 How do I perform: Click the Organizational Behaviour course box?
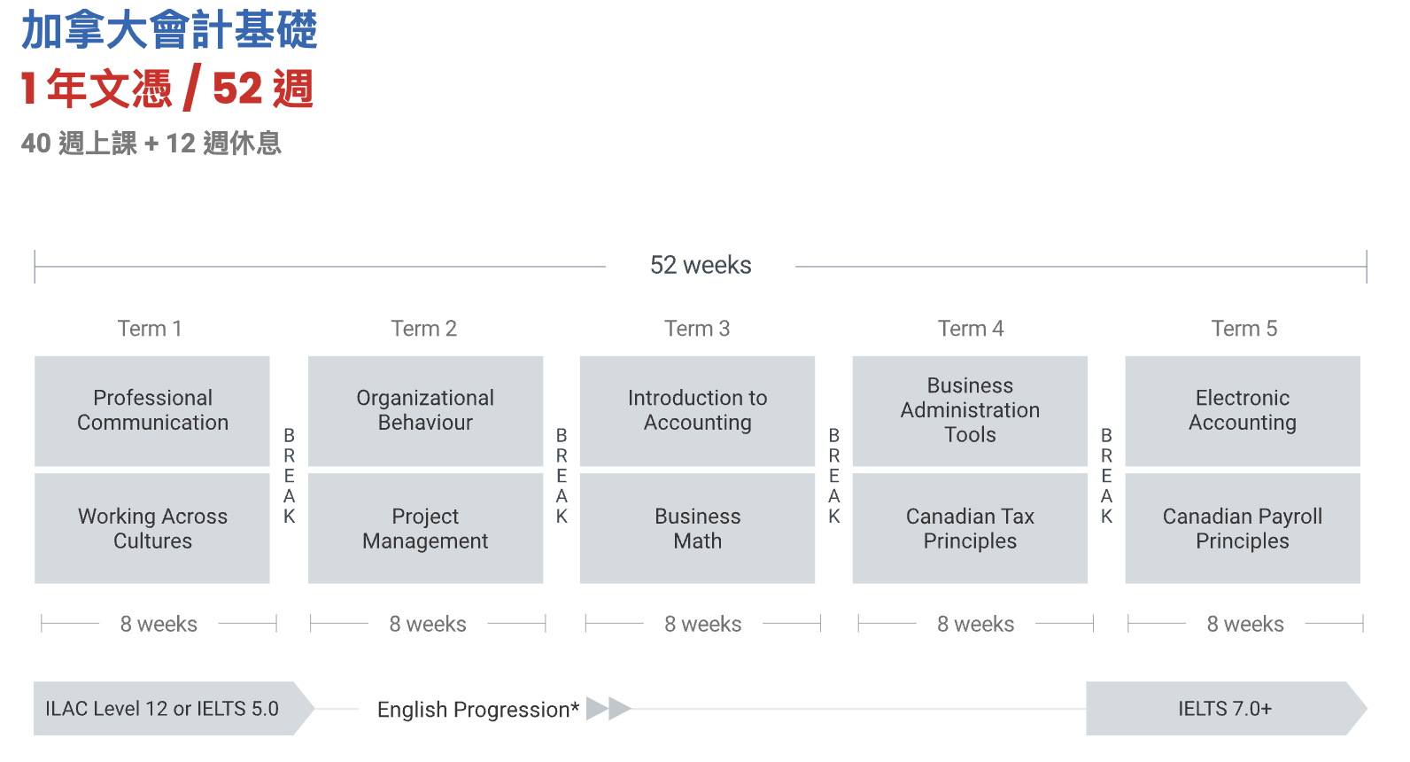pos(425,411)
